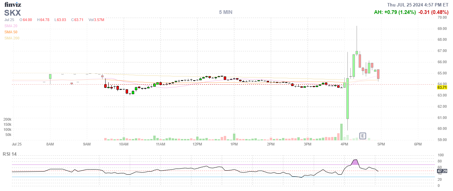Click the earnings E marker icon
This screenshot has width=453, height=191.
pyautogui.click(x=363, y=136)
